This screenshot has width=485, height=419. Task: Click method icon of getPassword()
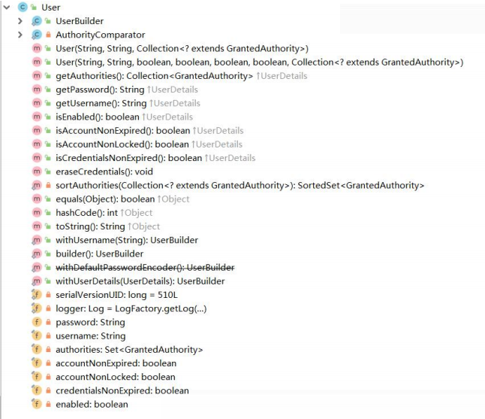[x=37, y=90]
